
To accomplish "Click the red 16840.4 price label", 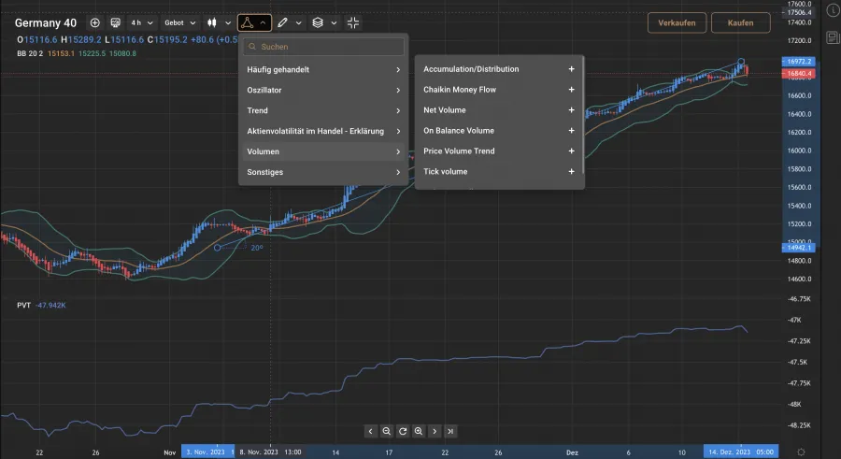I will click(x=799, y=74).
